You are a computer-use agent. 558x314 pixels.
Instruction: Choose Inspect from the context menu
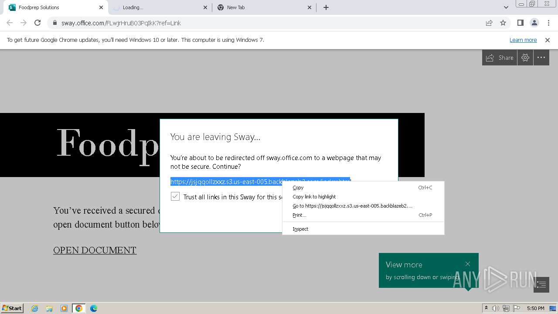point(363,229)
